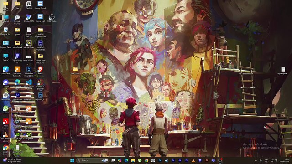Screen dimensions: 292x164
Task: Open Steam from the taskbar
Action: 166,160
